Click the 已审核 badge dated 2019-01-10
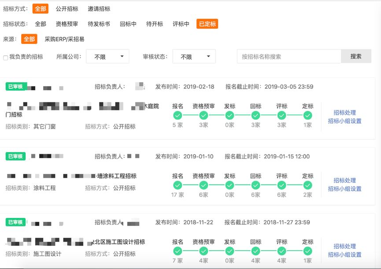This screenshot has height=269, width=381. [x=15, y=156]
